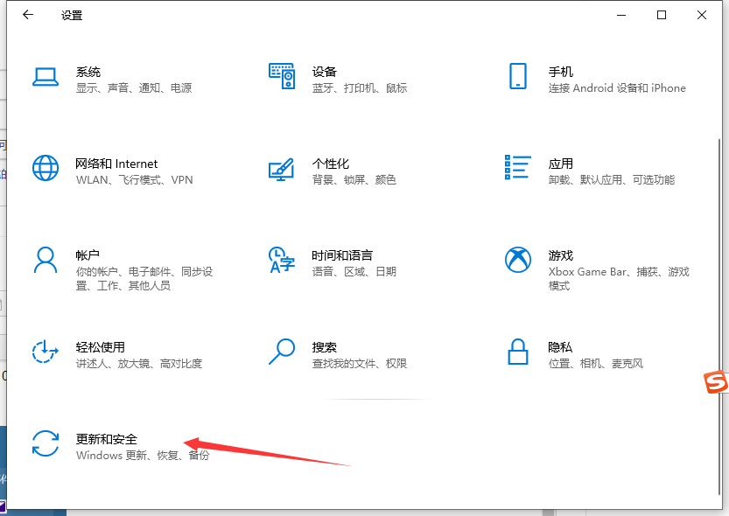Click the Sogou input method icon
Viewport: 729px width, 516px height.
(x=717, y=382)
